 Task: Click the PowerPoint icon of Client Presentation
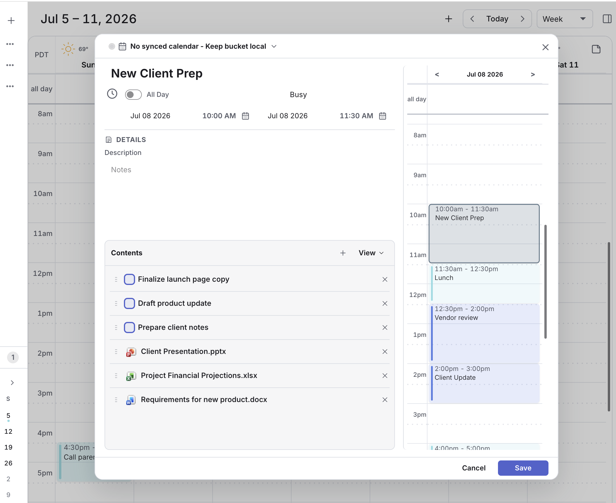(x=131, y=352)
